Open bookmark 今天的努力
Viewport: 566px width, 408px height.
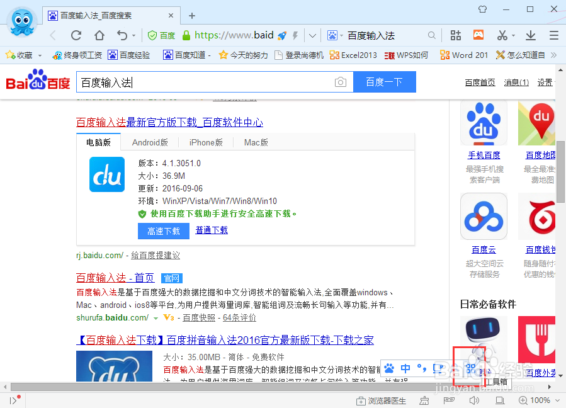tap(244, 55)
